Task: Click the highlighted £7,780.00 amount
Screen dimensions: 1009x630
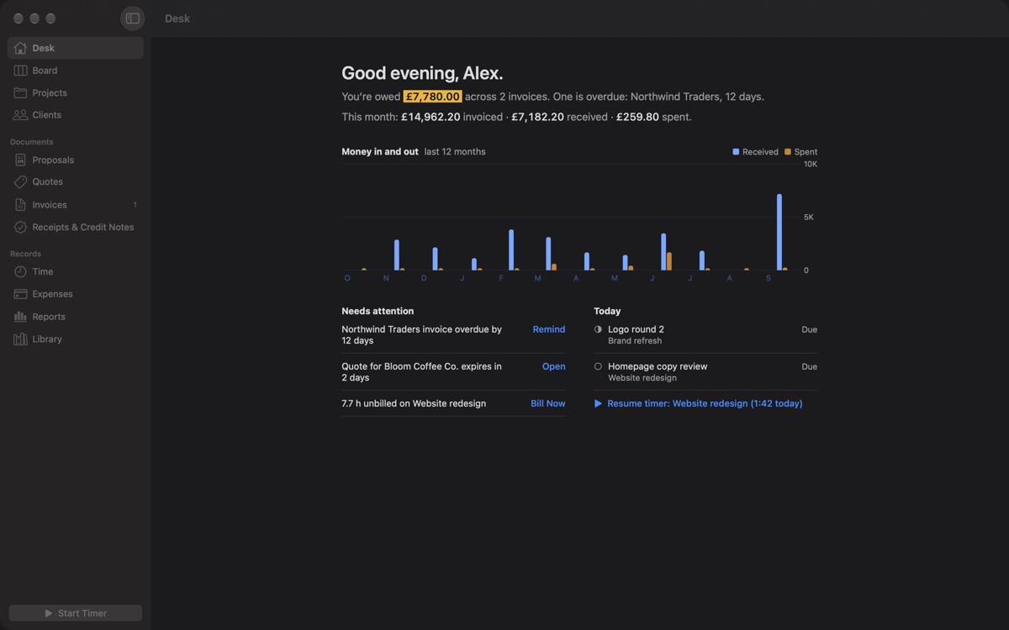Action: (432, 97)
